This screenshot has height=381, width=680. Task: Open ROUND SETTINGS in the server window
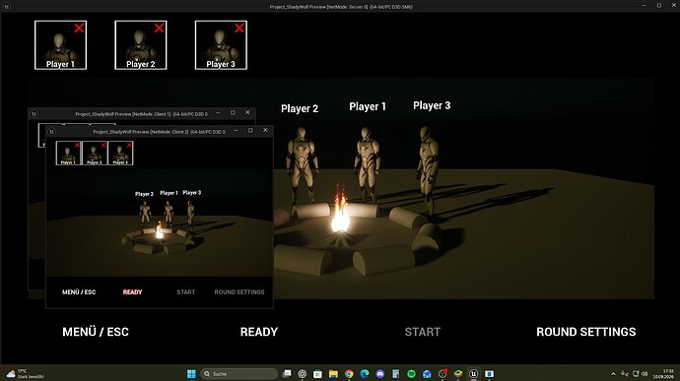(586, 332)
